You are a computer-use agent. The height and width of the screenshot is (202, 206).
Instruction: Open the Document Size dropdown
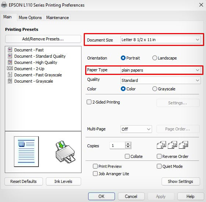(160, 40)
